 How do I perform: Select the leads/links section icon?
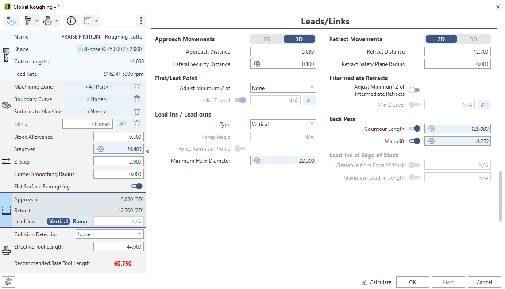pyautogui.click(x=6, y=210)
